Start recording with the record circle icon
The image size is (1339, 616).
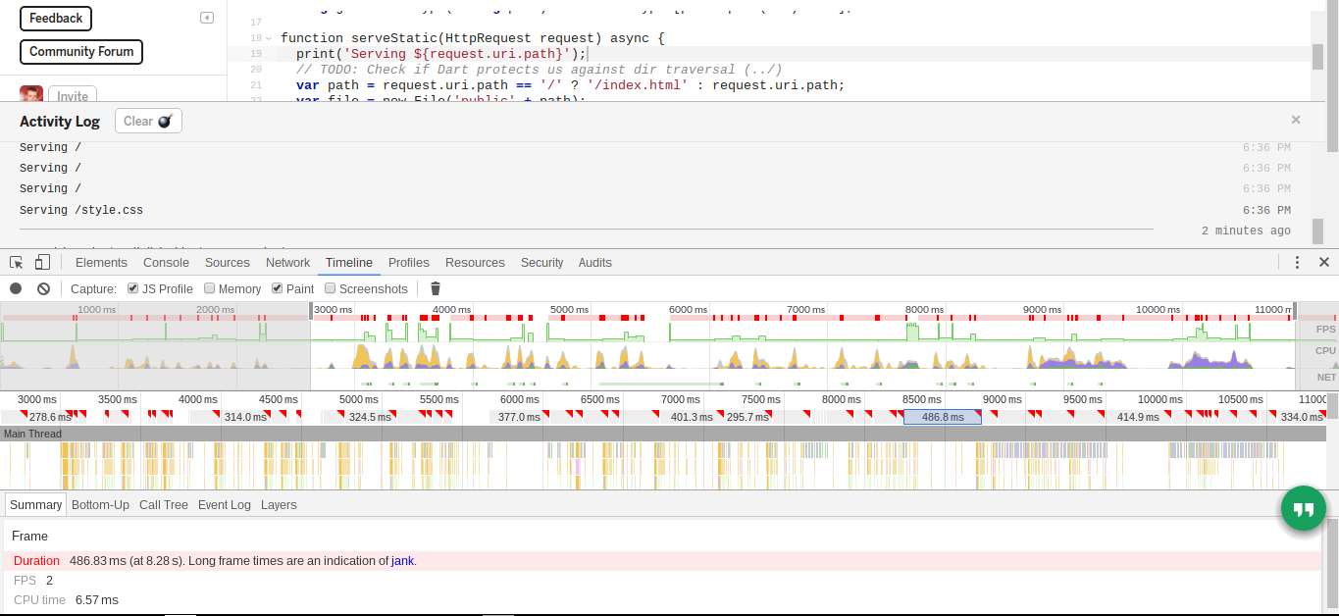pyautogui.click(x=16, y=288)
